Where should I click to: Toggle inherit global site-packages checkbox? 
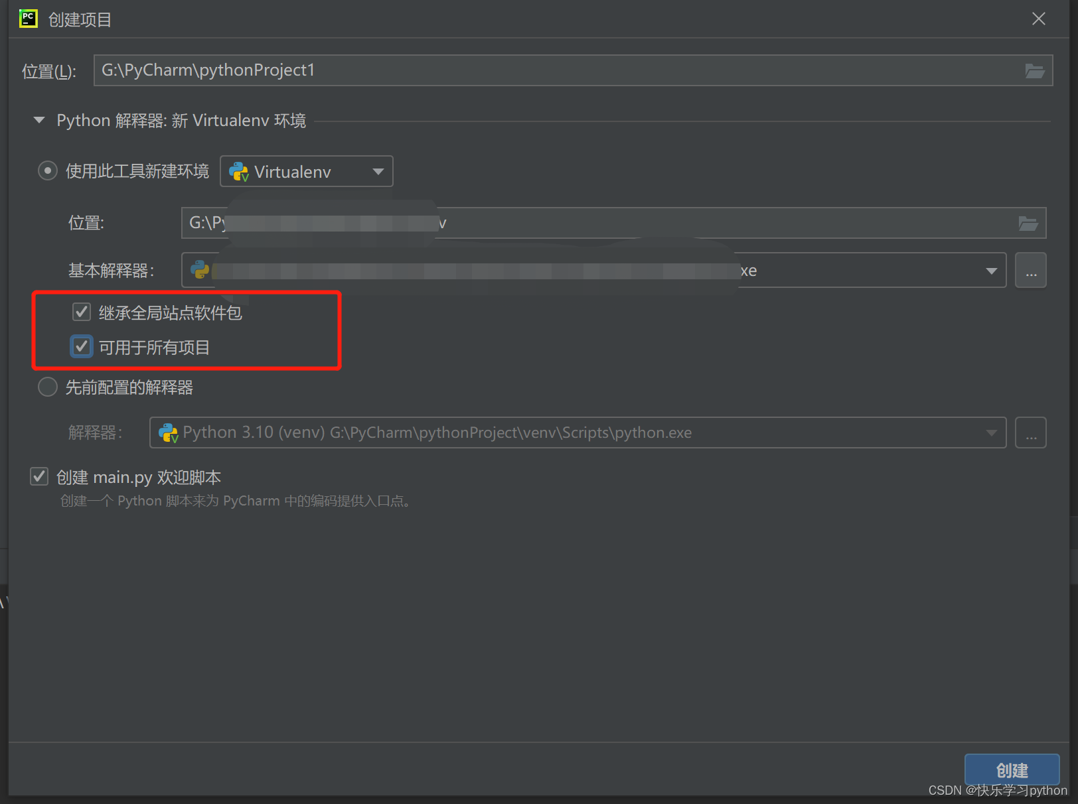[82, 312]
